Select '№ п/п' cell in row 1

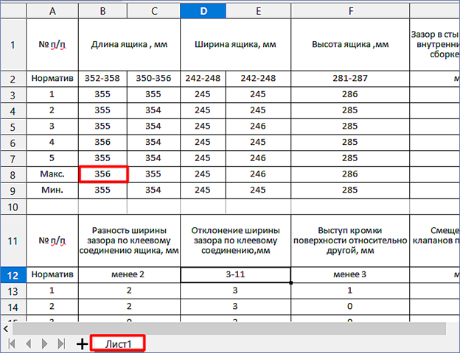pyautogui.click(x=52, y=45)
